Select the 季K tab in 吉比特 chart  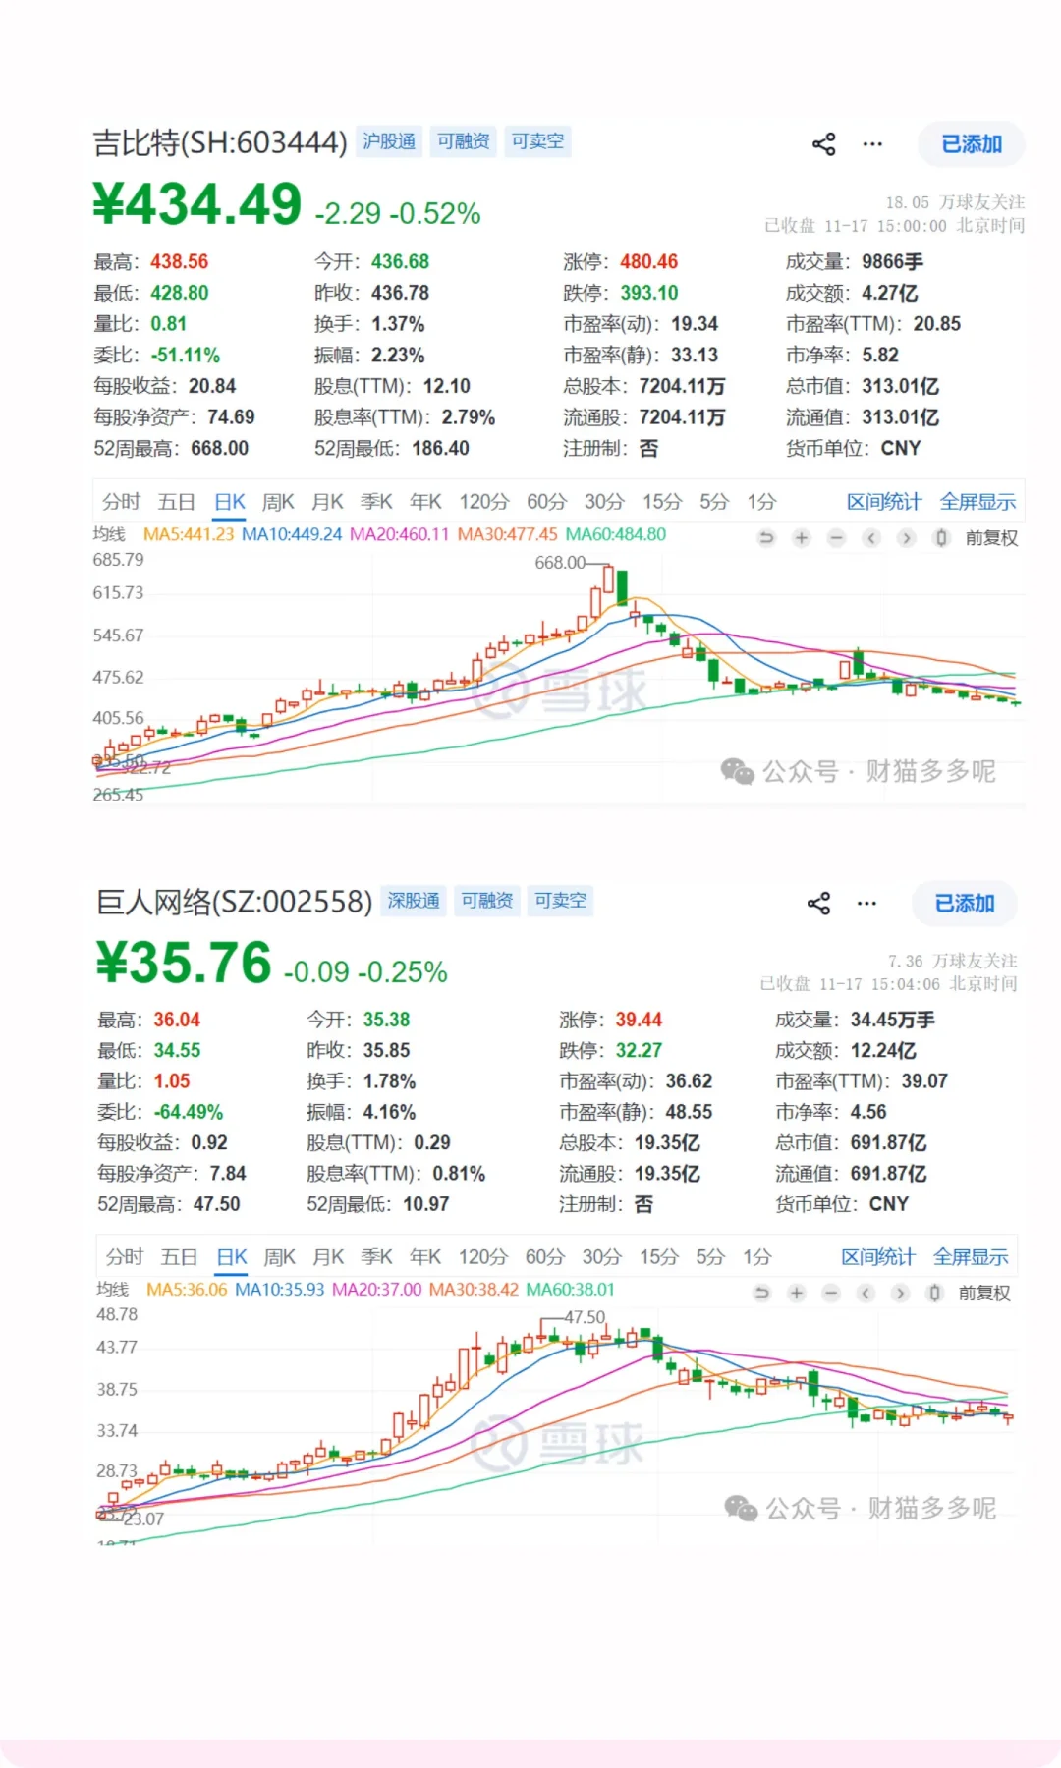click(x=376, y=502)
